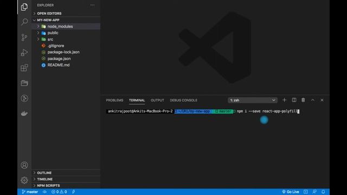Open the Source Control view
The image size is (347, 195).
pos(24,37)
